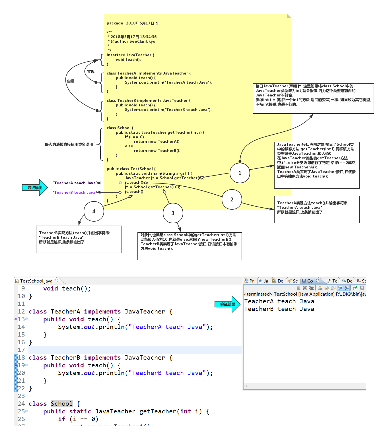Click the 'TeacherB teach Java' console output line
The width and height of the screenshot is (383, 435).
click(279, 309)
